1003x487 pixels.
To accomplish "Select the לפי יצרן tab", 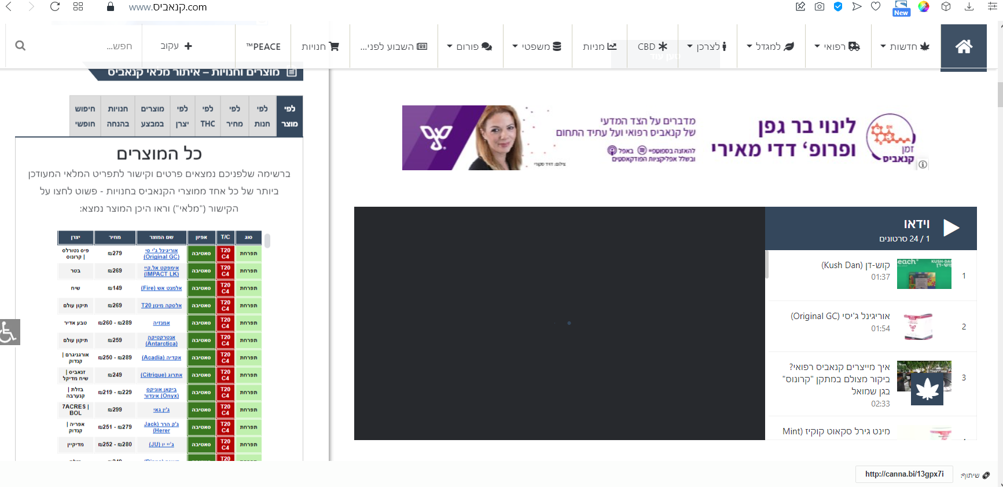I will (x=182, y=116).
